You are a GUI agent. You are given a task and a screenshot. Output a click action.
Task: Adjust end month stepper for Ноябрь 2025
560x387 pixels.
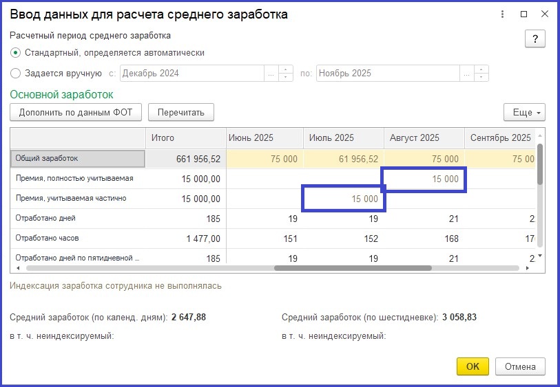[481, 74]
